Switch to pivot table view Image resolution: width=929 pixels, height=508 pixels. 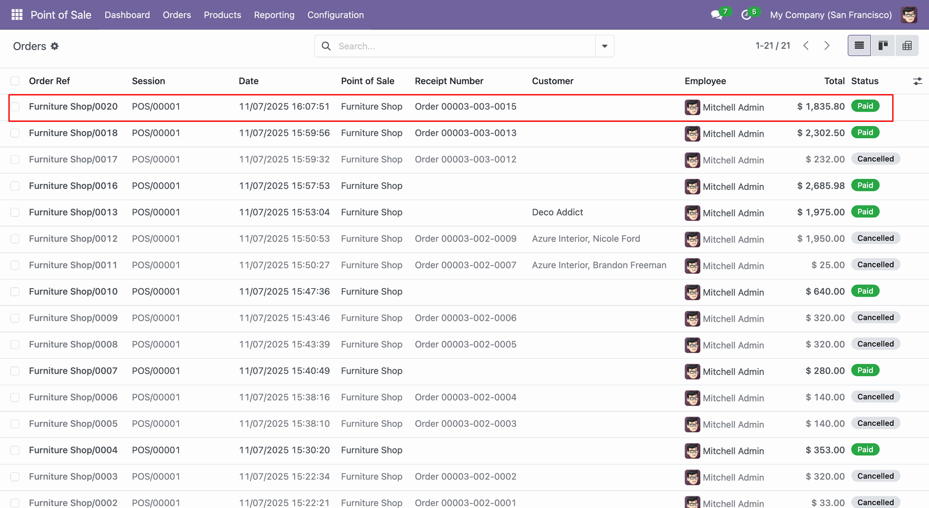(x=907, y=46)
